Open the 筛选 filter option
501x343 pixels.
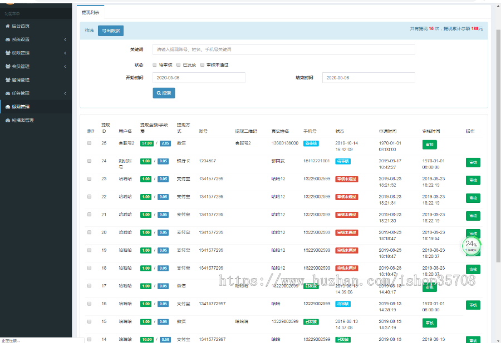(x=89, y=31)
